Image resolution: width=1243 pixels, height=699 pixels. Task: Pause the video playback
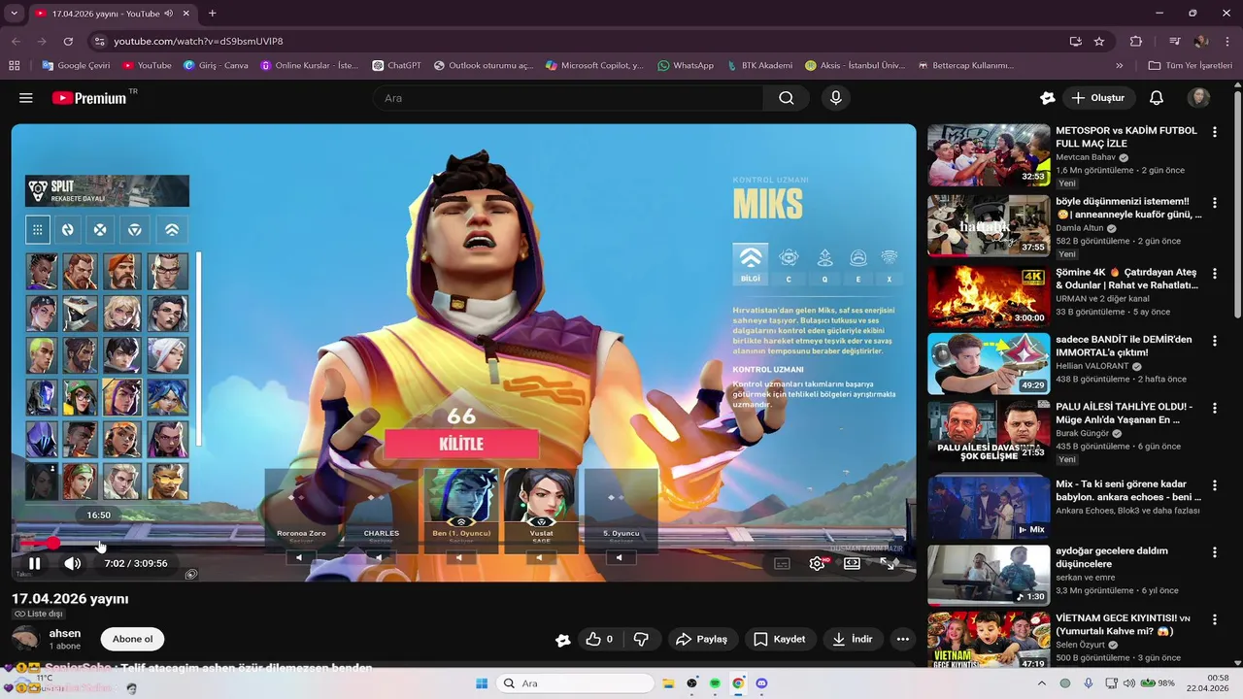tap(34, 563)
